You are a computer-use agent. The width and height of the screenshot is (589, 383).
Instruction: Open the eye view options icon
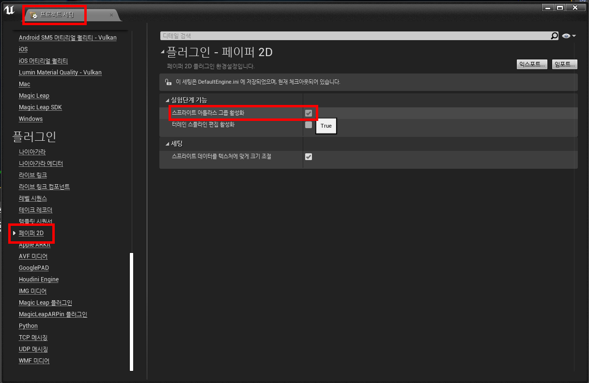click(566, 36)
